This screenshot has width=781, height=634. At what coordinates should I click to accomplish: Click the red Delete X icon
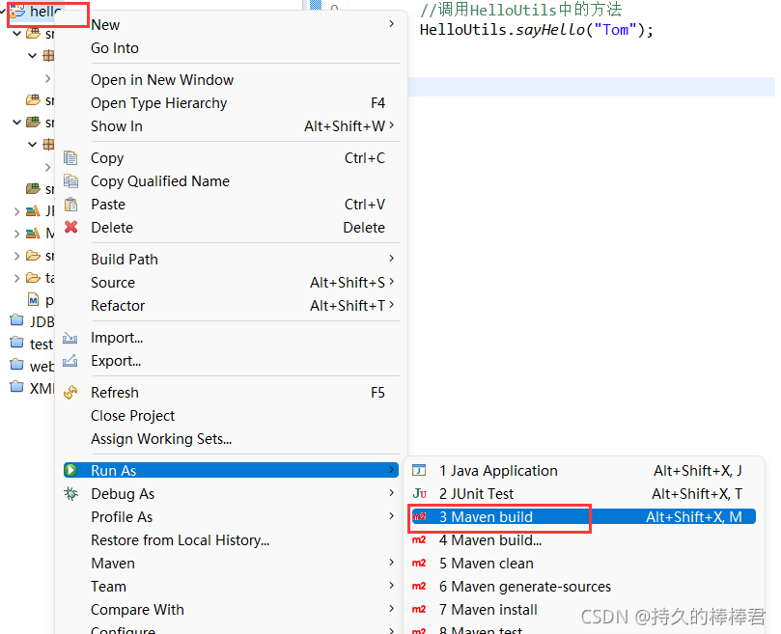pyautogui.click(x=70, y=227)
